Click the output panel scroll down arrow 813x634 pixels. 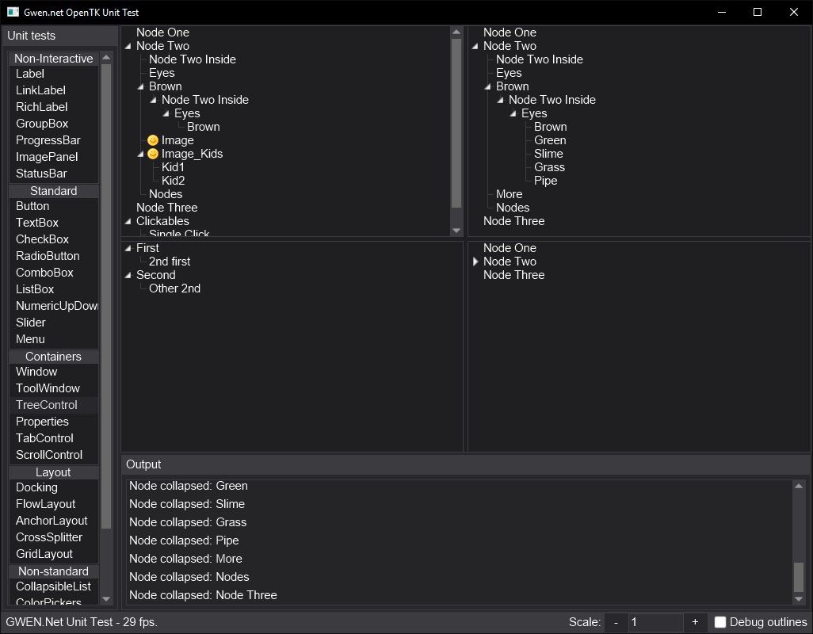coord(799,599)
